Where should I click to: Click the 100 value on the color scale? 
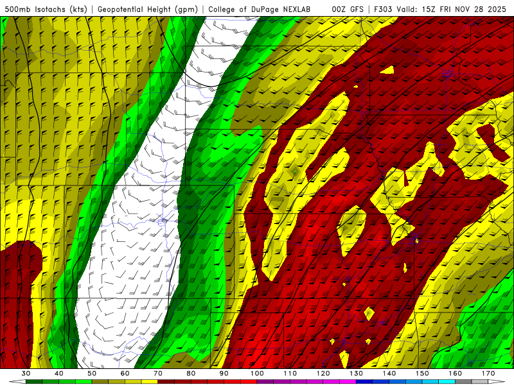pos(257,373)
